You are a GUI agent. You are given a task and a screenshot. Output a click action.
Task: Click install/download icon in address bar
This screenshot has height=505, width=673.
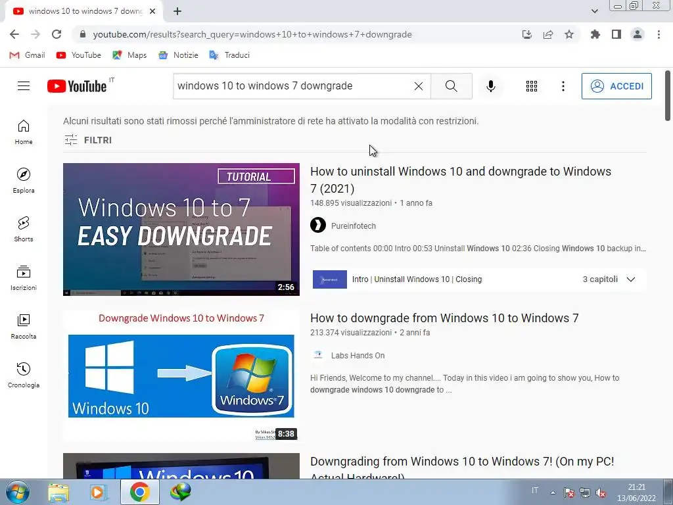[x=527, y=34]
